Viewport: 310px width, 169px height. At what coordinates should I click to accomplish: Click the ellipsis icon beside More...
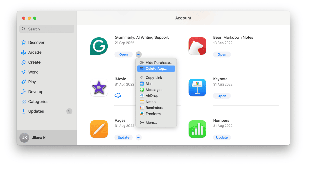point(142,123)
